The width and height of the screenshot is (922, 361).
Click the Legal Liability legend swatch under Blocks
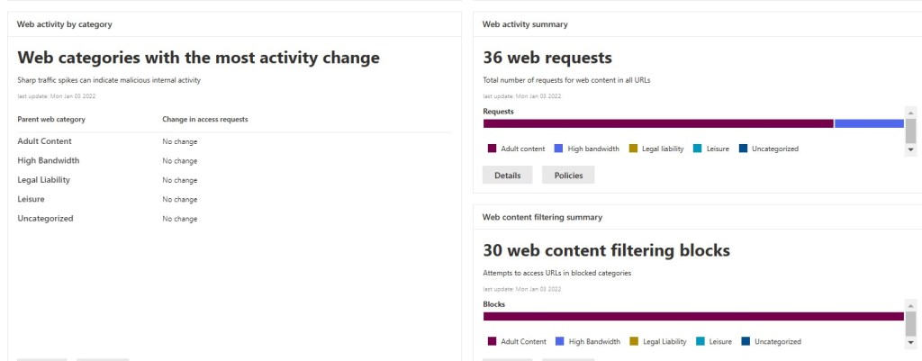tap(634, 341)
